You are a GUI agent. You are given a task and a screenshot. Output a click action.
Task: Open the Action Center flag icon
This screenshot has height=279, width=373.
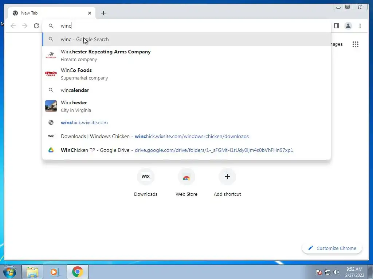318,272
